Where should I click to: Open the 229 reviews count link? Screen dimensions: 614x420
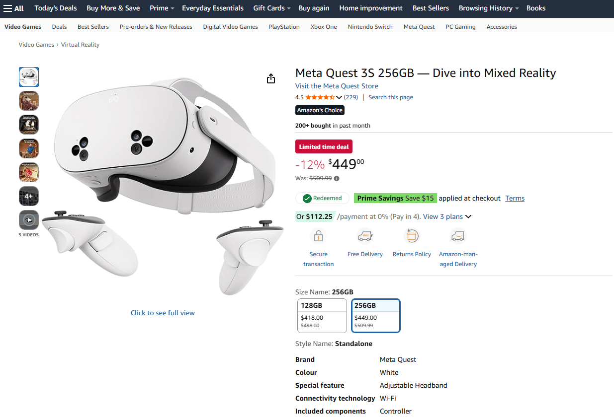point(351,97)
